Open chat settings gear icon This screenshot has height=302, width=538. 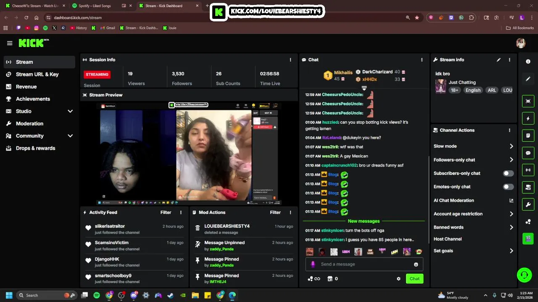pyautogui.click(x=398, y=279)
